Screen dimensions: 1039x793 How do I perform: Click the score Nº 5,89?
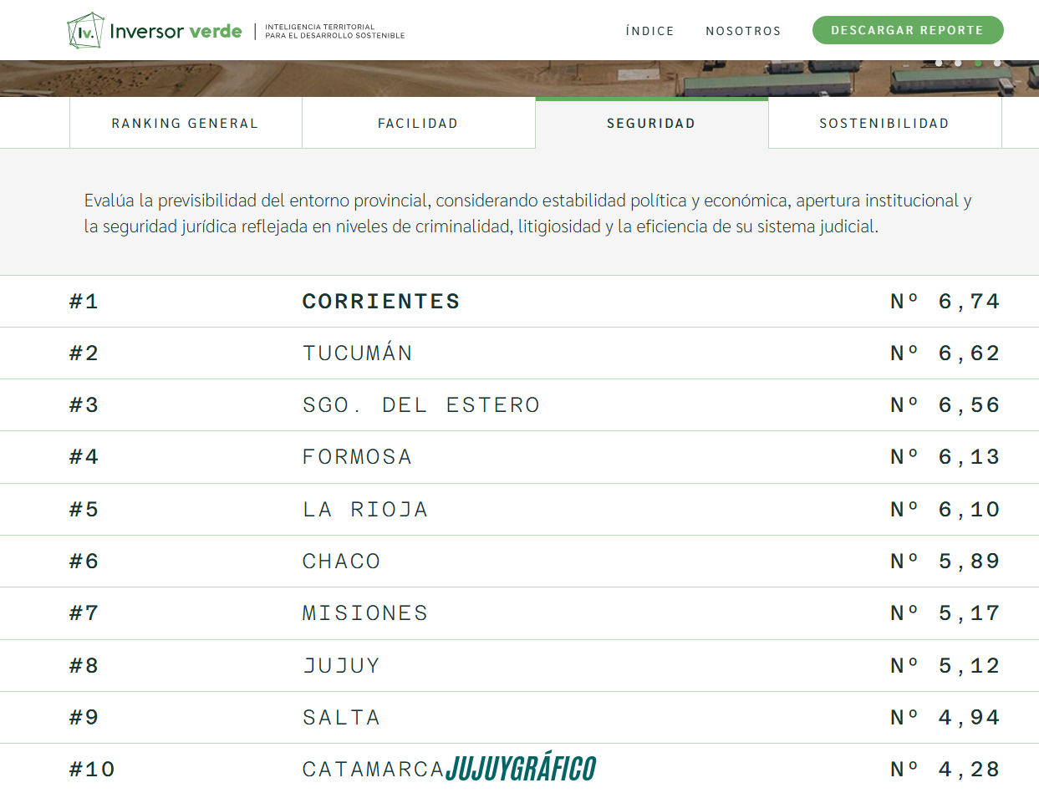pyautogui.click(x=945, y=562)
